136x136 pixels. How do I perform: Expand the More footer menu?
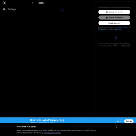[117, 46]
